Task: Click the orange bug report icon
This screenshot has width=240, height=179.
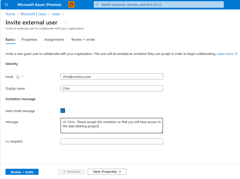Action: coord(71,4)
